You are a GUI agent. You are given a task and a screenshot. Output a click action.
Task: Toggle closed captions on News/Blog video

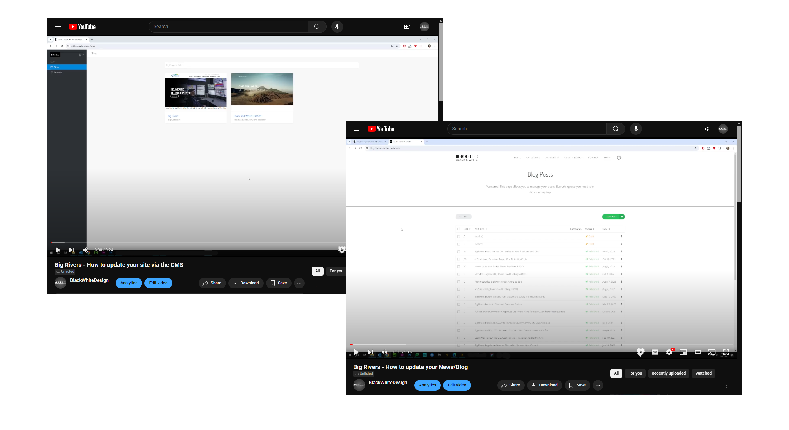(x=655, y=352)
